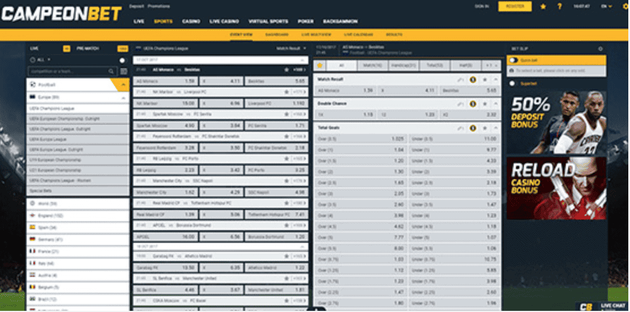The width and height of the screenshot is (630, 312).
Task: Open the Backgammon menu item
Action: [341, 22]
